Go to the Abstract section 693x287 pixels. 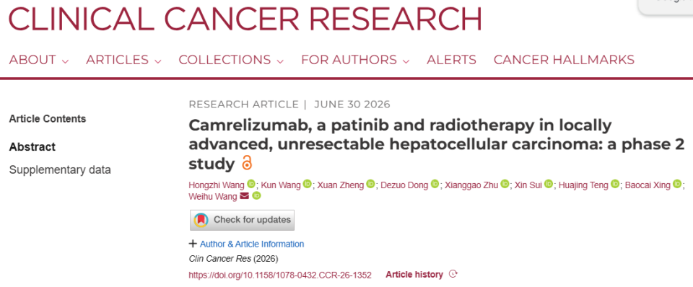32,147
